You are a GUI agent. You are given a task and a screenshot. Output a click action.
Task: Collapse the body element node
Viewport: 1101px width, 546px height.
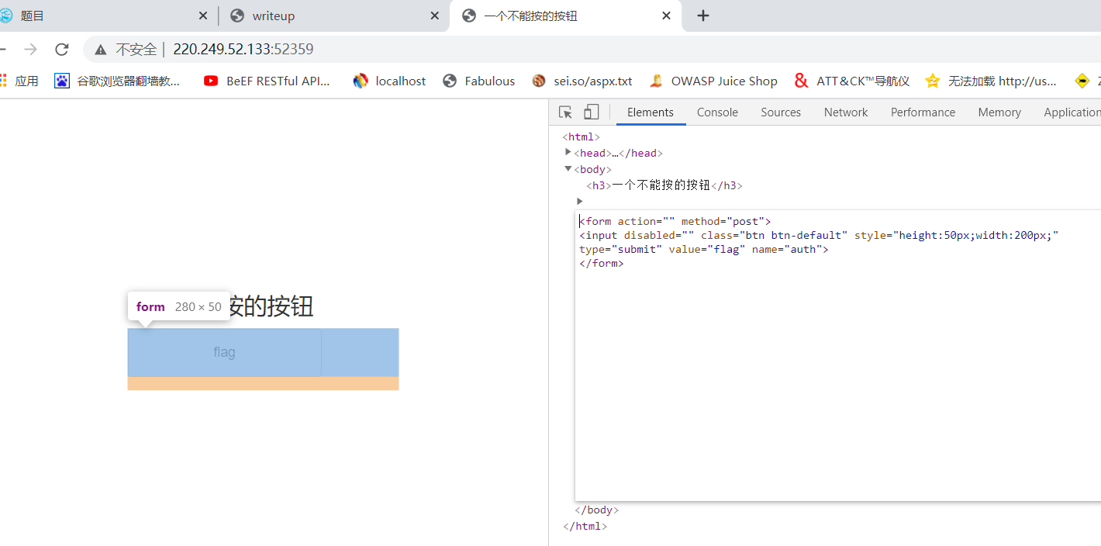point(568,168)
